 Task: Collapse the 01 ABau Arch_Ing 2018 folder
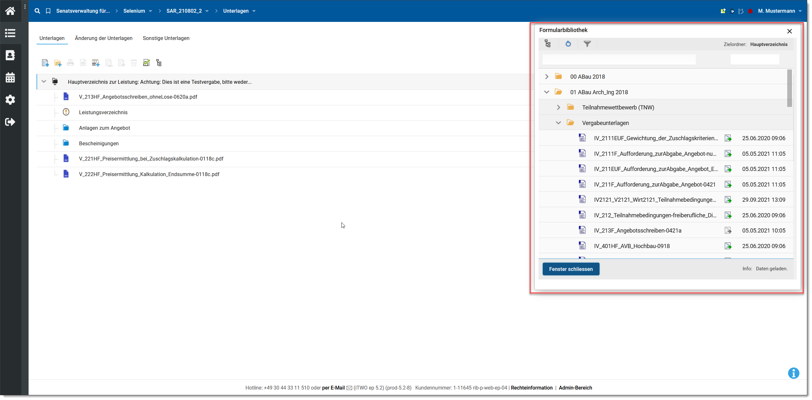click(547, 92)
